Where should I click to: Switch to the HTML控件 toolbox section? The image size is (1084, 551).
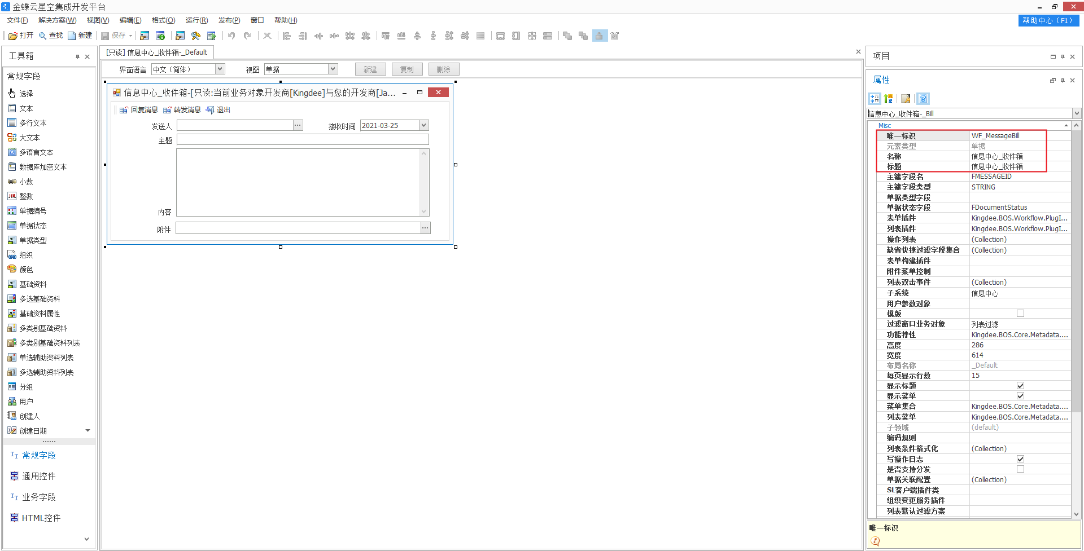coord(35,518)
